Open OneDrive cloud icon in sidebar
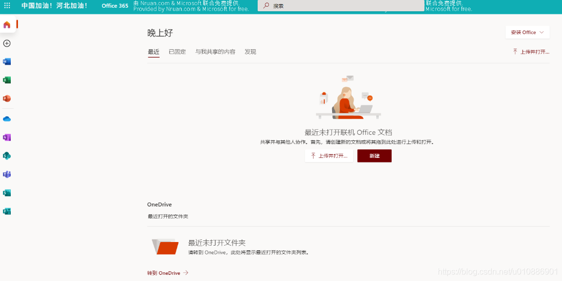The height and width of the screenshot is (281, 562). [x=7, y=119]
